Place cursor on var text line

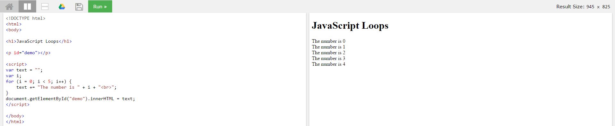tap(24, 70)
